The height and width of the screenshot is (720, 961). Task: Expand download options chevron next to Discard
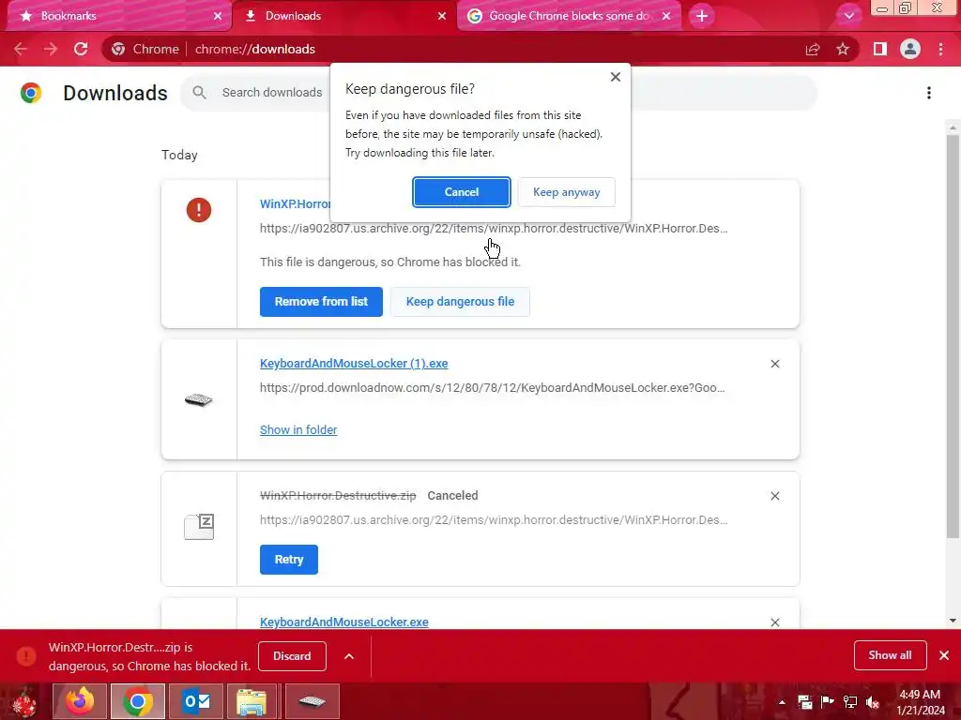click(349, 656)
